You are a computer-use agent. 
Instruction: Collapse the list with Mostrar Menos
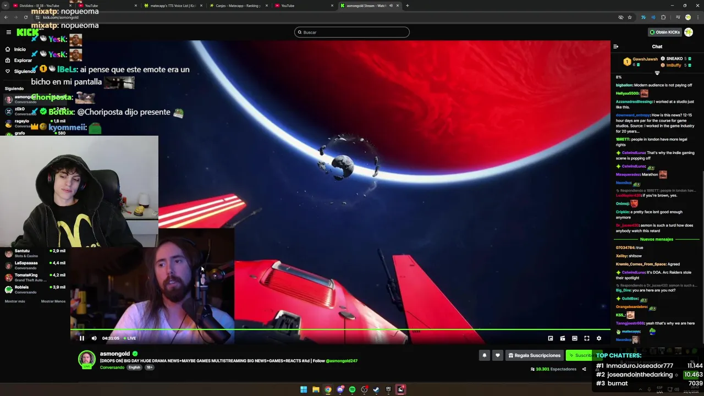(x=53, y=301)
